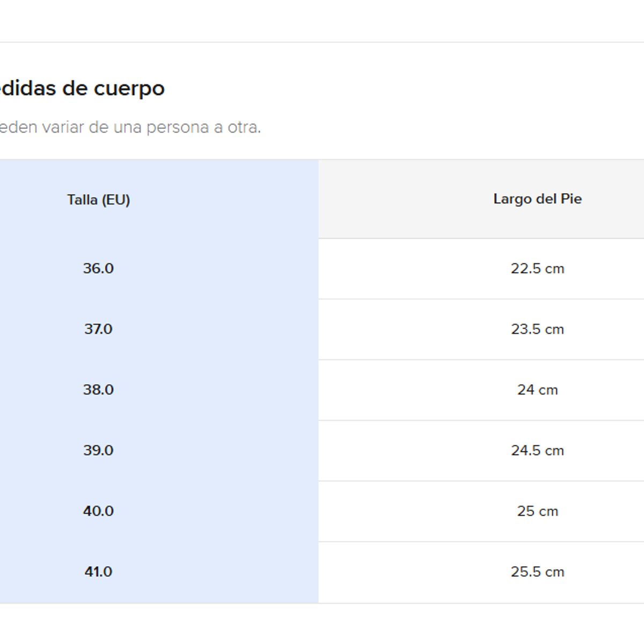Click the 22.5 cm foot length value
The image size is (644, 644).
pos(537,268)
